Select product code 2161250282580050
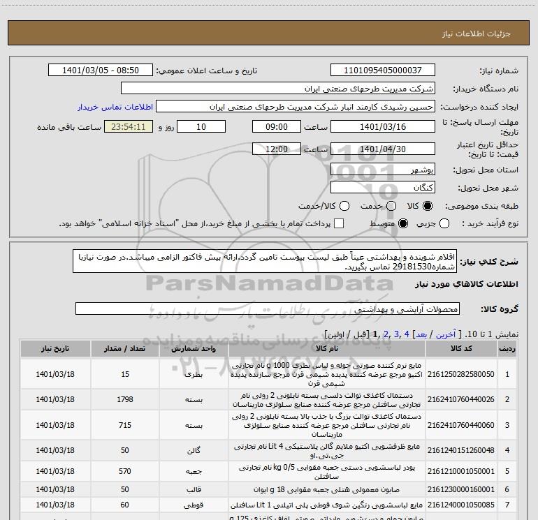 (x=461, y=374)
